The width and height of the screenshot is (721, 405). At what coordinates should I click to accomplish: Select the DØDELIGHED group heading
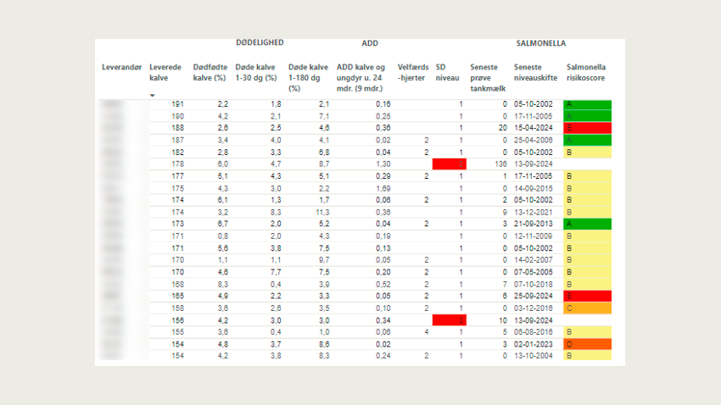click(x=260, y=42)
